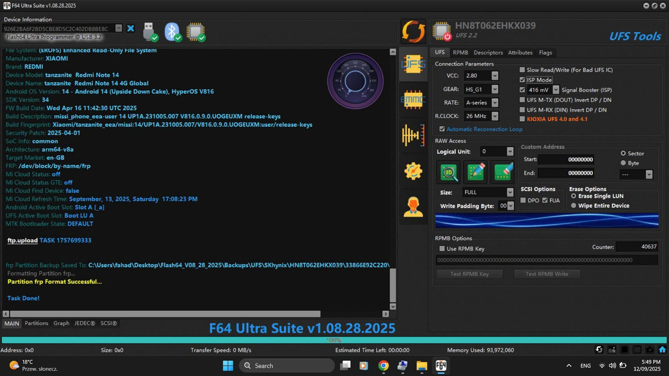The width and height of the screenshot is (669, 376).
Task: Open the 416 mV signal booster dropdown
Action: click(x=556, y=90)
